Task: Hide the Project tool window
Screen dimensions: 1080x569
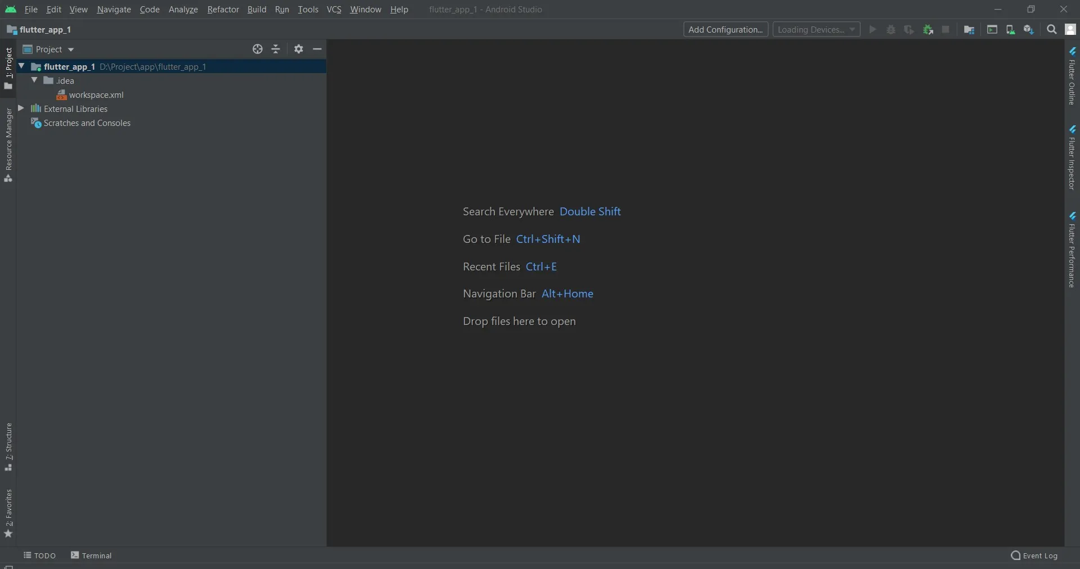Action: [x=317, y=49]
